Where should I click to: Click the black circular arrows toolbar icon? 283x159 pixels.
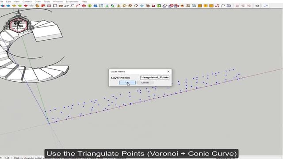click(x=136, y=6)
